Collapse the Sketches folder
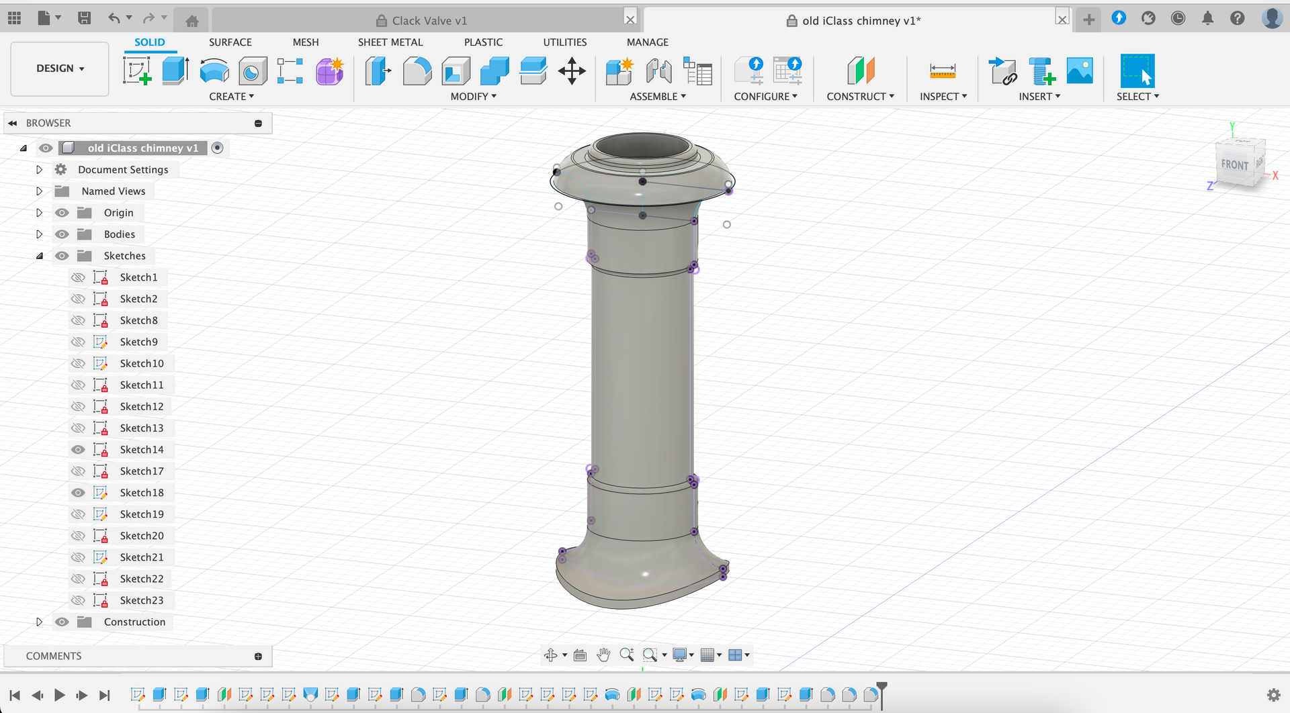Screen dimensions: 1290x713 [39, 256]
